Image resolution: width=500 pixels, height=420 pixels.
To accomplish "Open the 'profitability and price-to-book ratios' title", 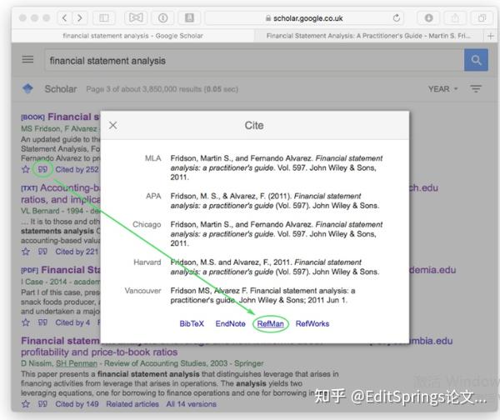I will [99, 352].
